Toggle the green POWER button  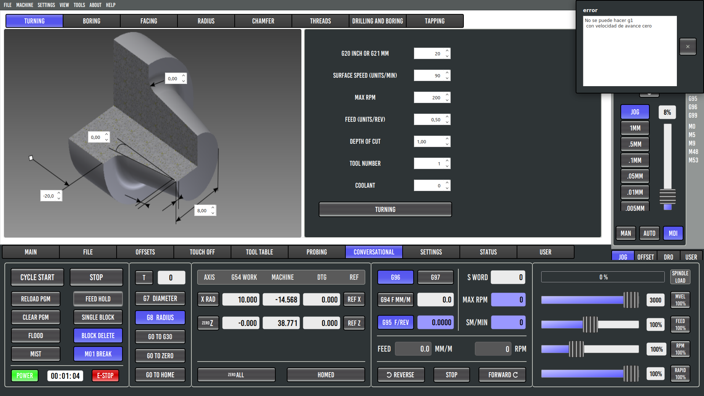point(25,375)
